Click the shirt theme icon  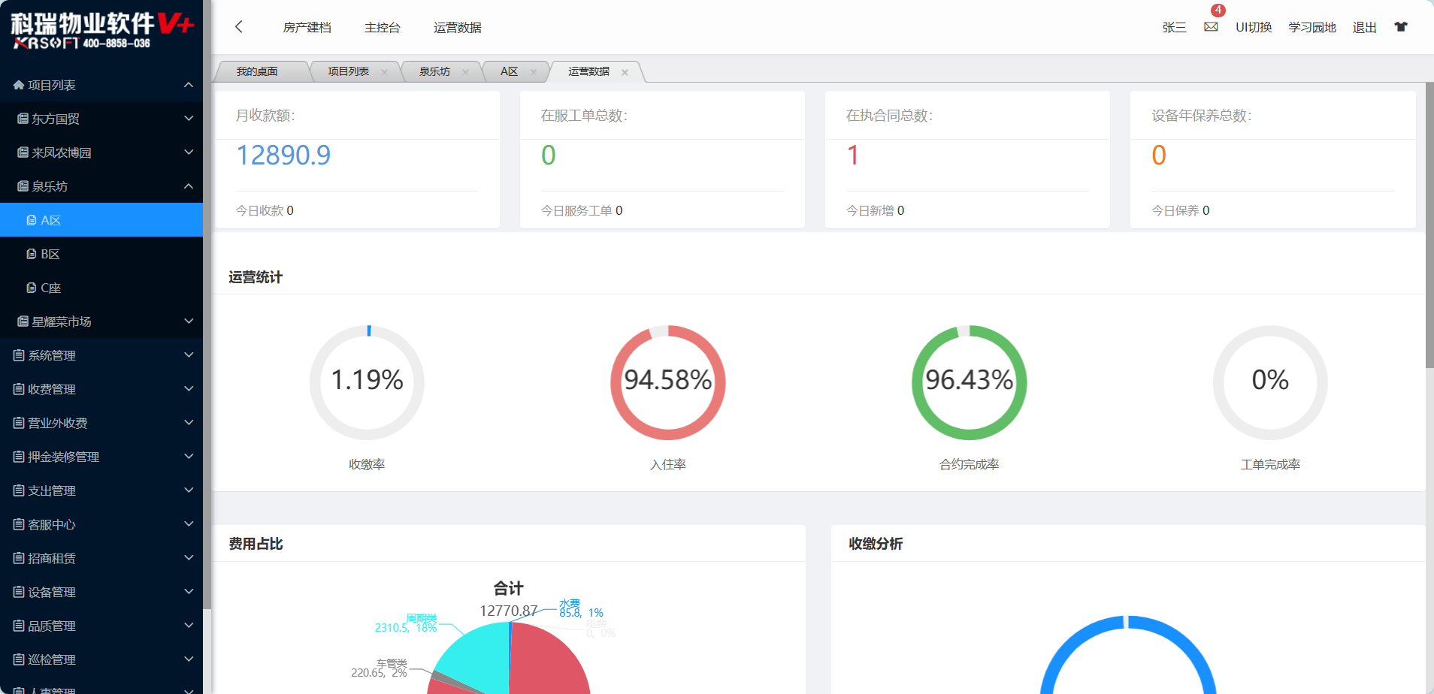[x=1401, y=27]
